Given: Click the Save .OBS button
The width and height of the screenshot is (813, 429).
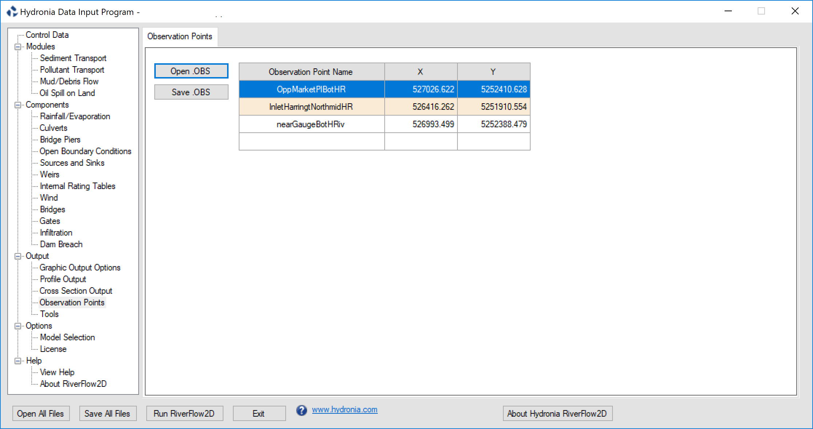Looking at the screenshot, I should 191,92.
